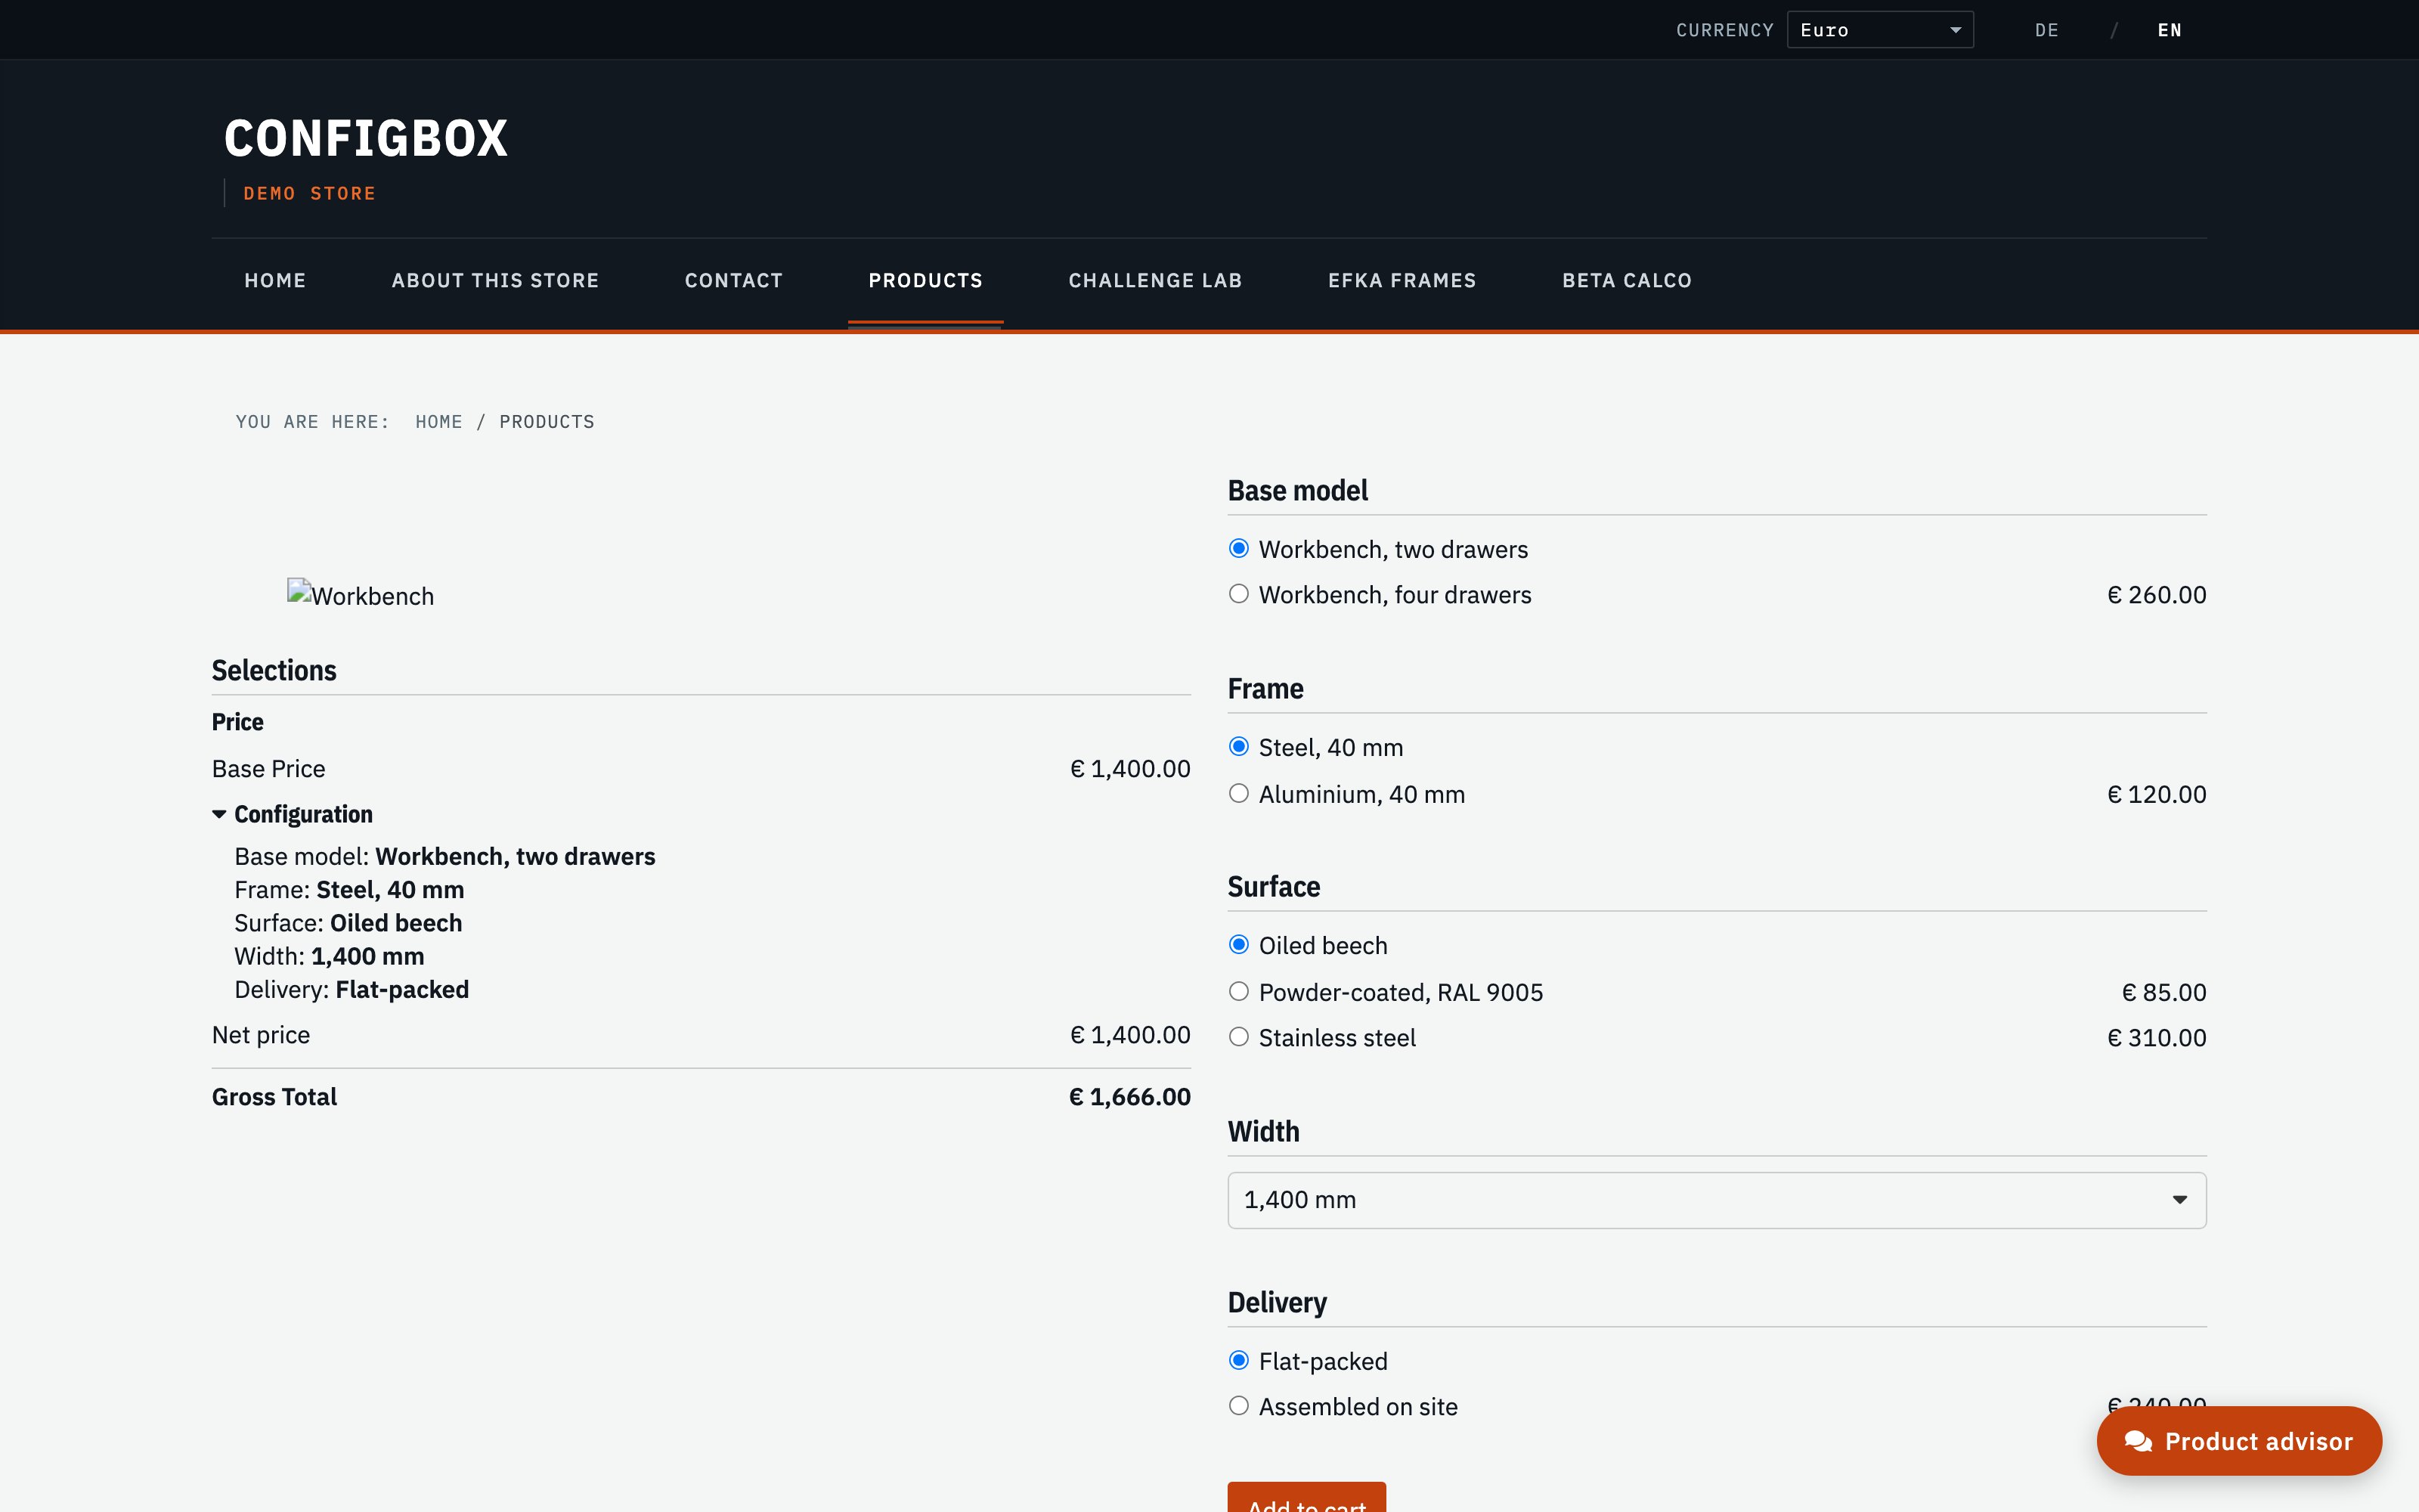Open the Width 1,400 mm dropdown
The height and width of the screenshot is (1512, 2419).
[x=1716, y=1200]
